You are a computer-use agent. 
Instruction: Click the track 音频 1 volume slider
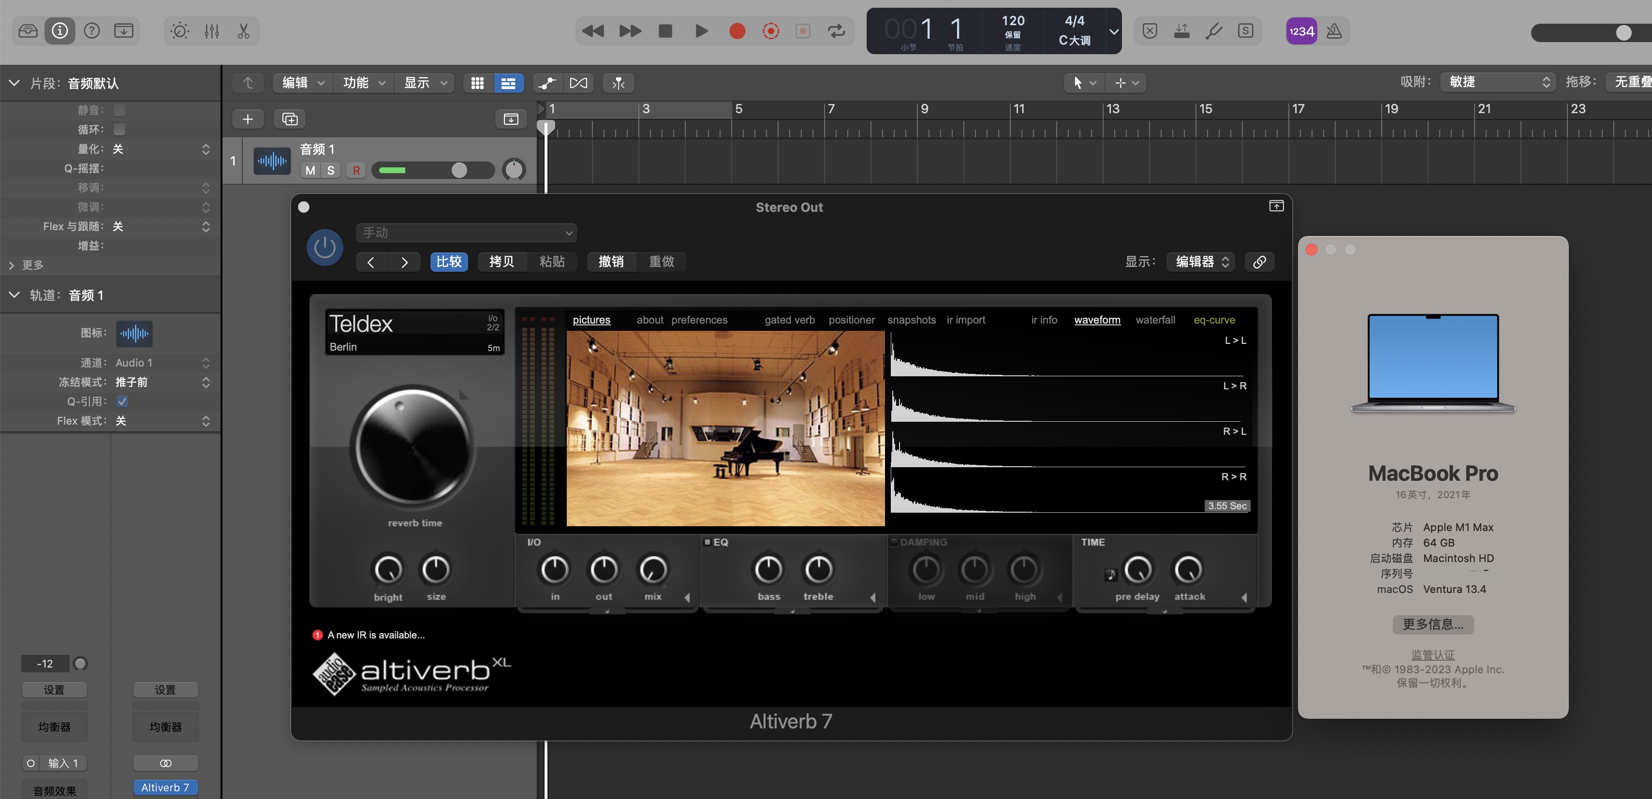[432, 170]
